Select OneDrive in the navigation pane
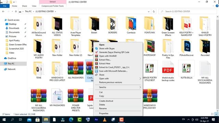Screen dimensions: 219x123 pyautogui.click(x=12, y=58)
